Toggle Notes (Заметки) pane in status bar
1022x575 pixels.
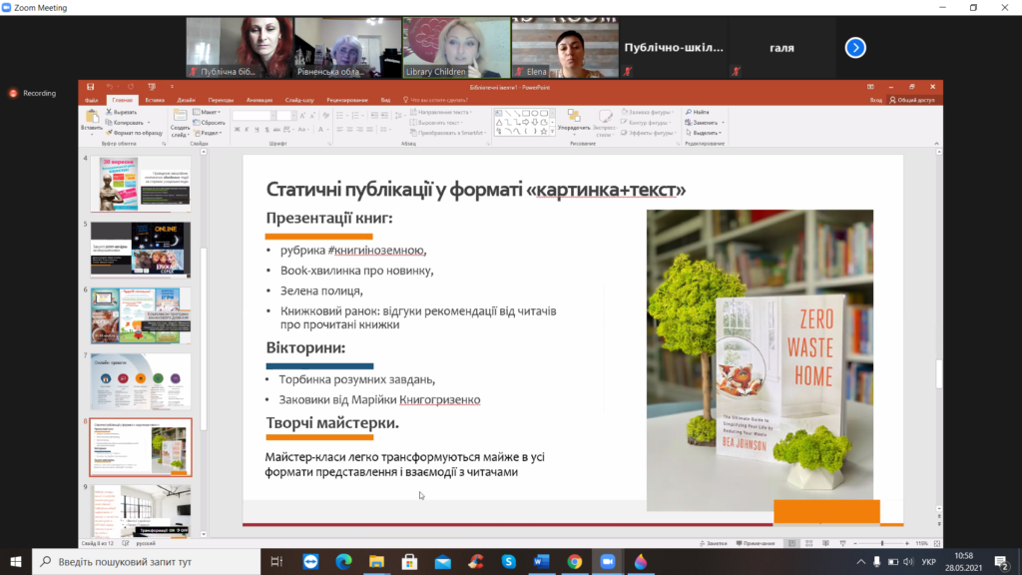tap(715, 543)
